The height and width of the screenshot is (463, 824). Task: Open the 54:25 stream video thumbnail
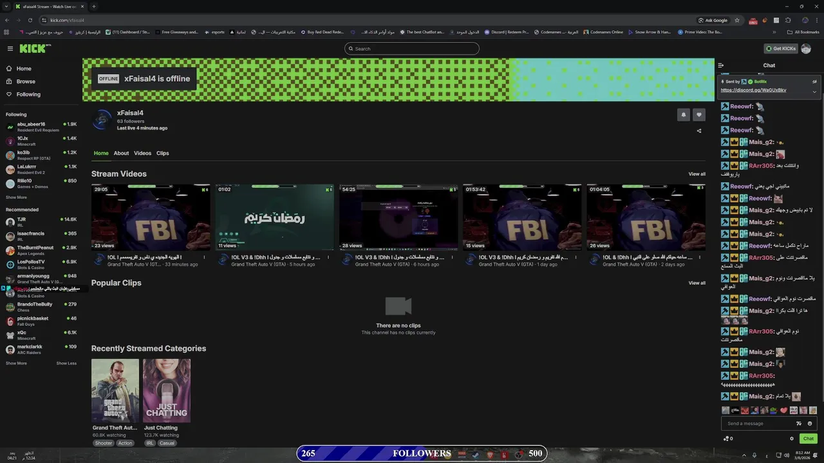coord(398,217)
